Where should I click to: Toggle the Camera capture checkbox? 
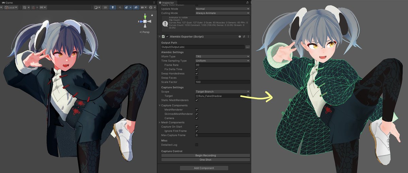pyautogui.click(x=197, y=118)
